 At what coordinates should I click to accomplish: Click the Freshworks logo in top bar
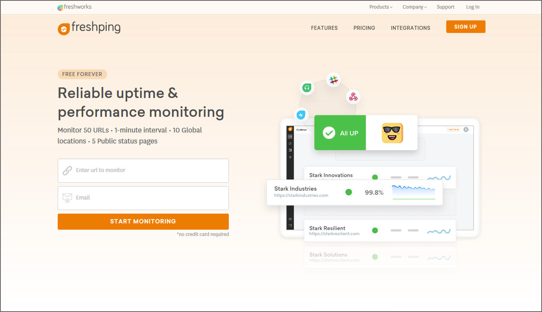point(74,7)
